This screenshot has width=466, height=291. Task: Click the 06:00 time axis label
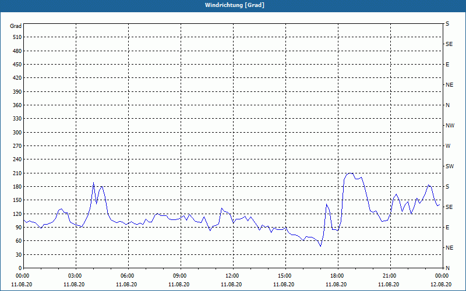click(128, 276)
